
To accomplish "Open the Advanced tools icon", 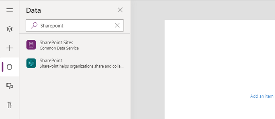I will tap(9, 105).
